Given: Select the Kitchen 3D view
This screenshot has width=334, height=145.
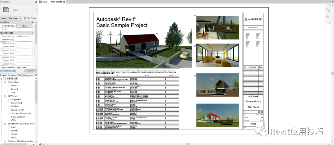Looking at the screenshot, I should pos(15,106).
